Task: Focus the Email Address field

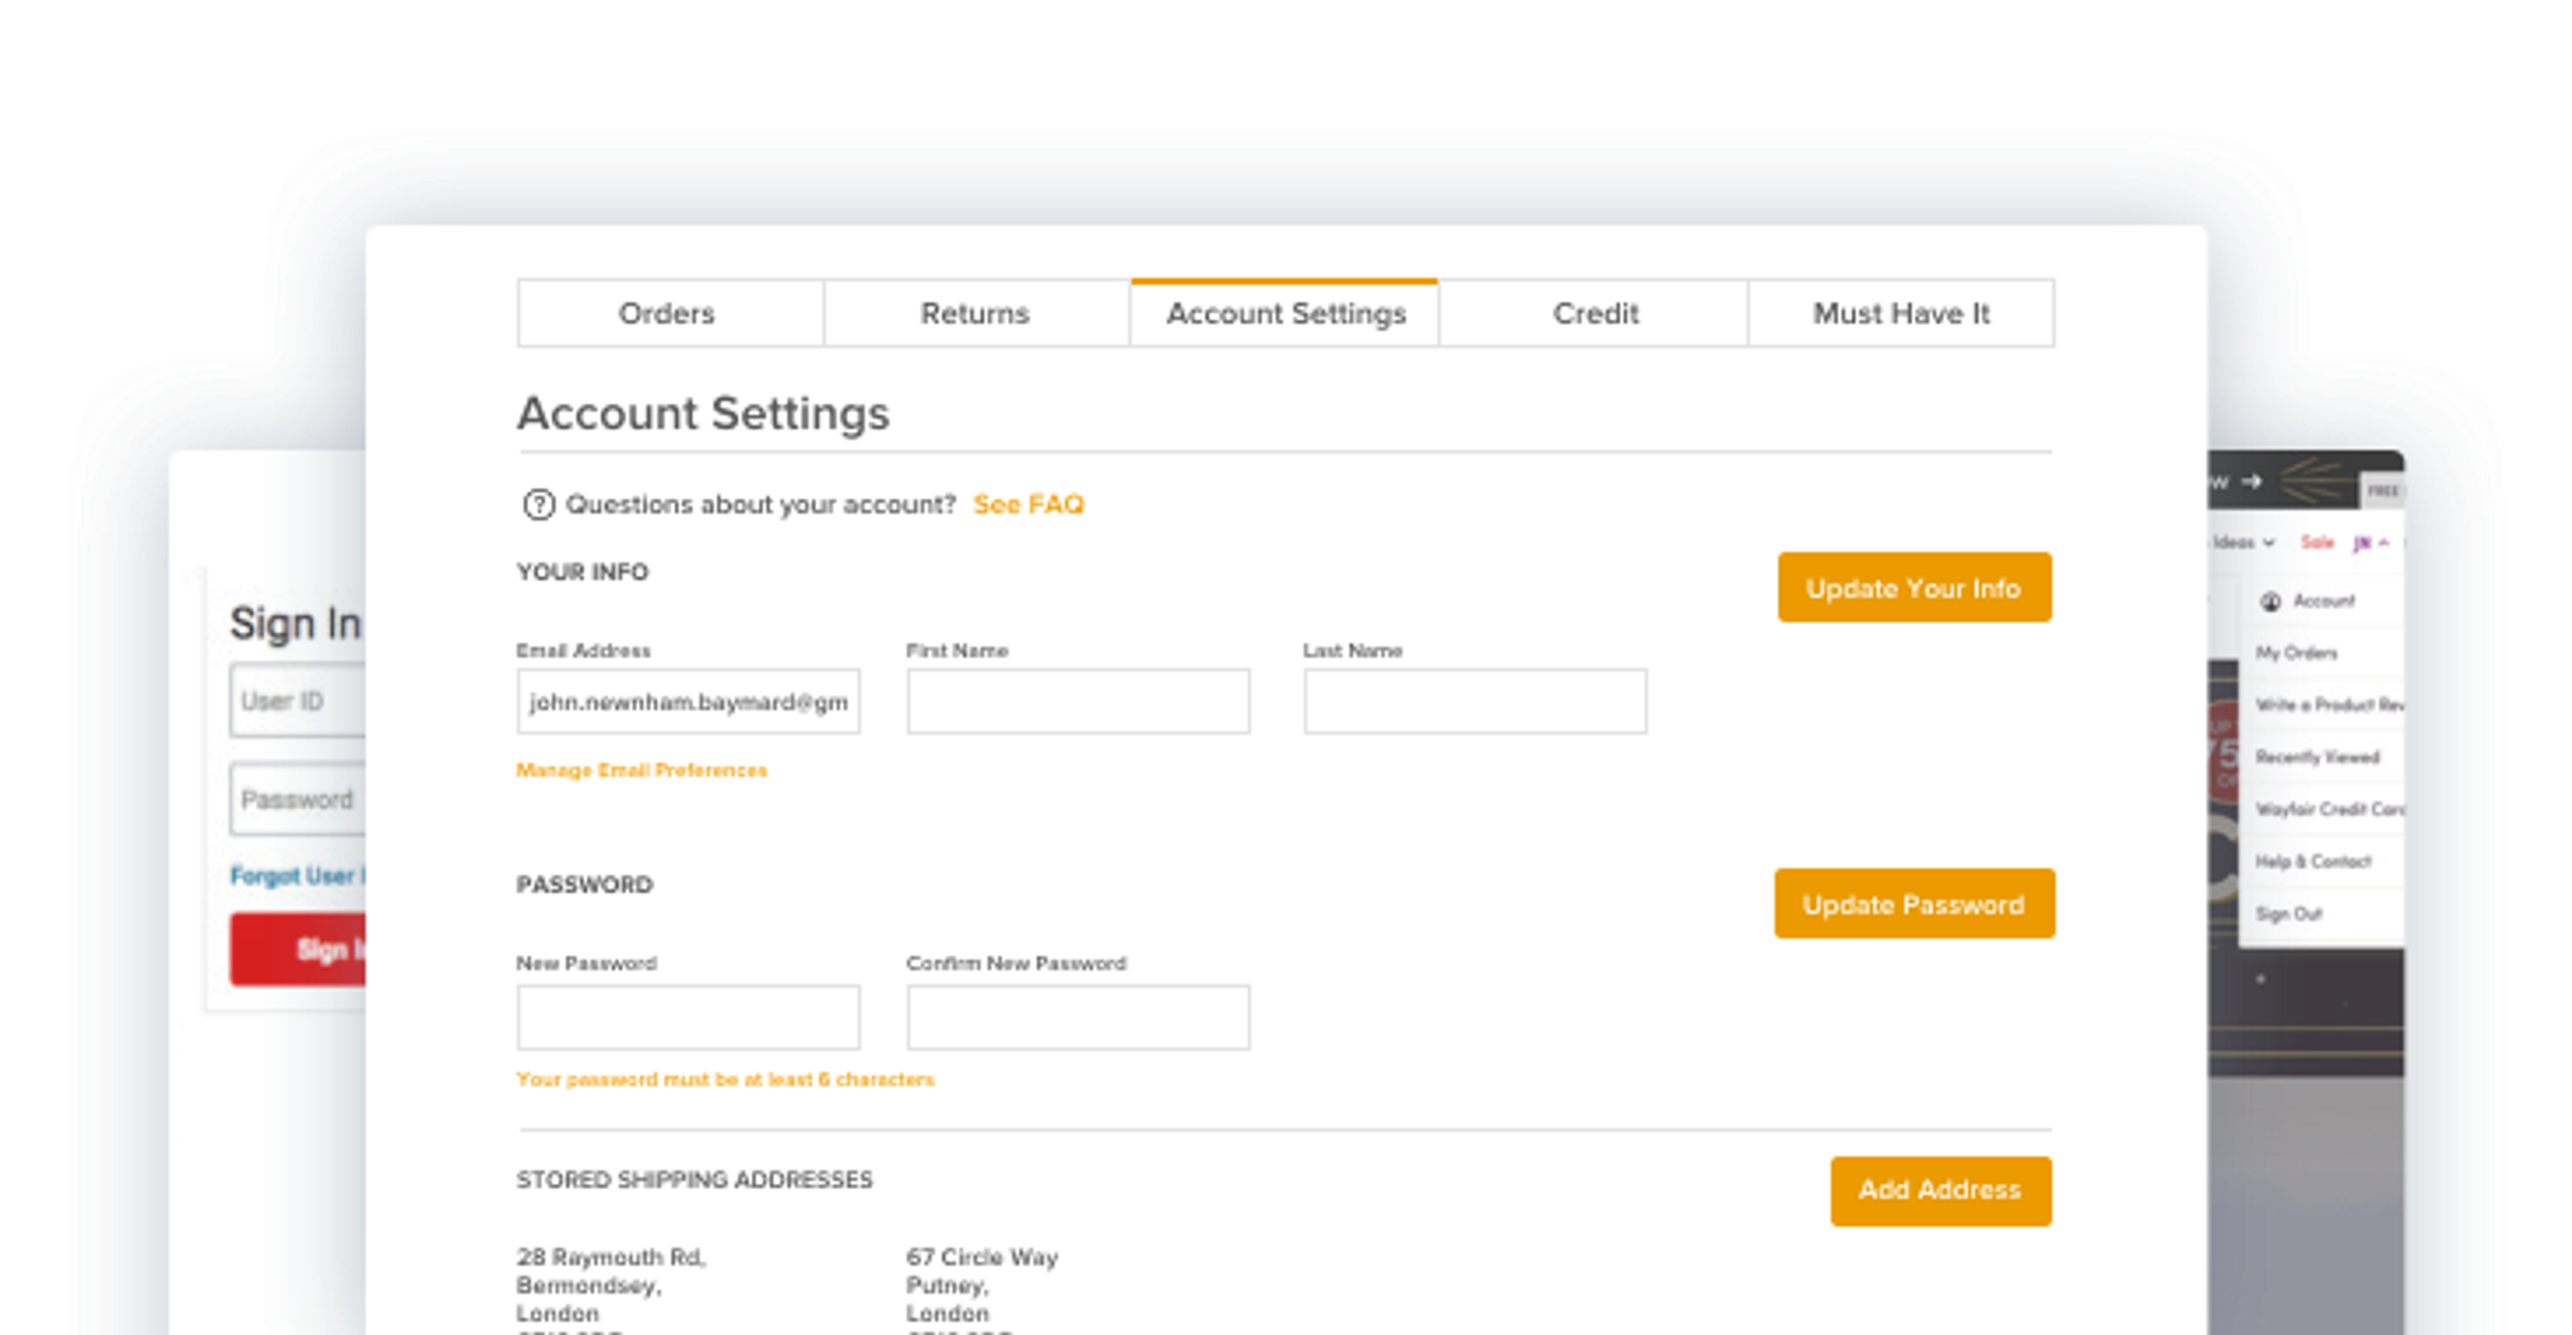Action: tap(688, 702)
